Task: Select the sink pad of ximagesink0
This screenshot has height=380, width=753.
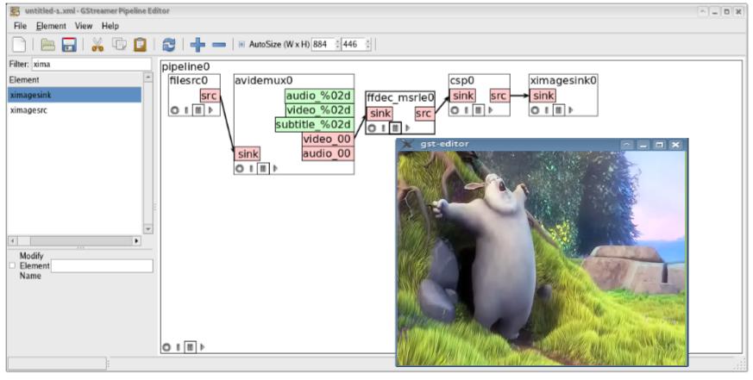Action: [543, 96]
